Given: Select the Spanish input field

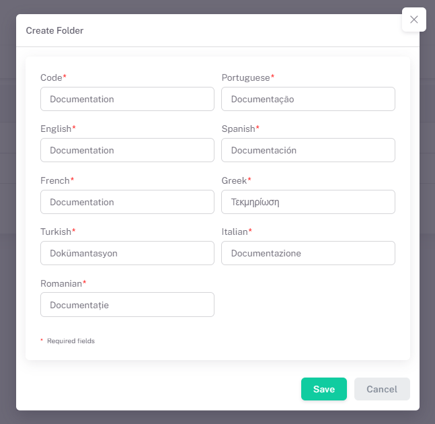Looking at the screenshot, I should 308,150.
